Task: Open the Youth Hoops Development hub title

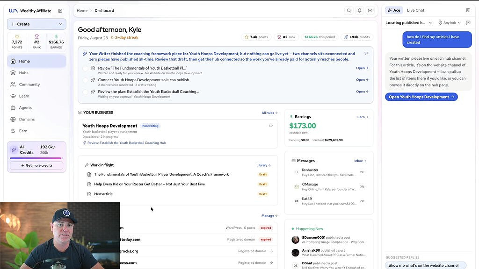Action: click(x=109, y=126)
